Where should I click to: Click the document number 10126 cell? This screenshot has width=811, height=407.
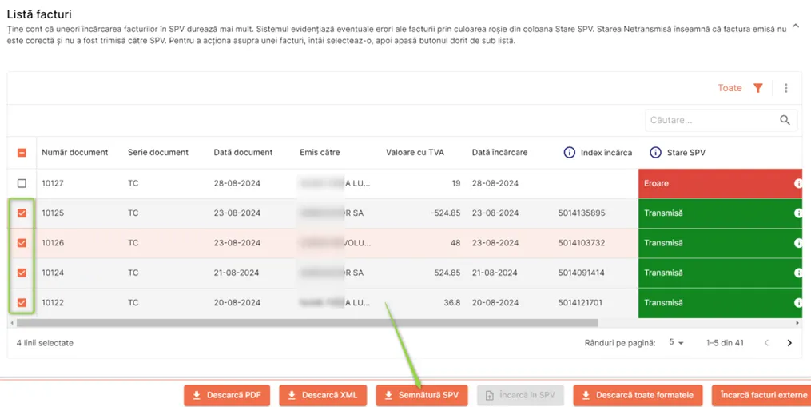53,243
